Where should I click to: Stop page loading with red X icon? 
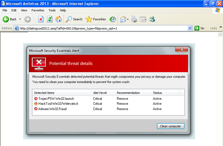(41, 19)
